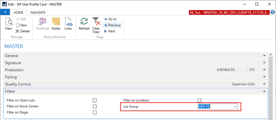This screenshot has height=120, width=276.
Task: Tick the Filter on Stage checkbox
Action: click(x=95, y=112)
